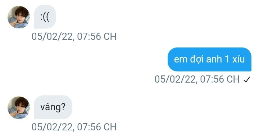Tap the profile picture next to "vâng?"
259x139 pixels.
click(x=19, y=107)
